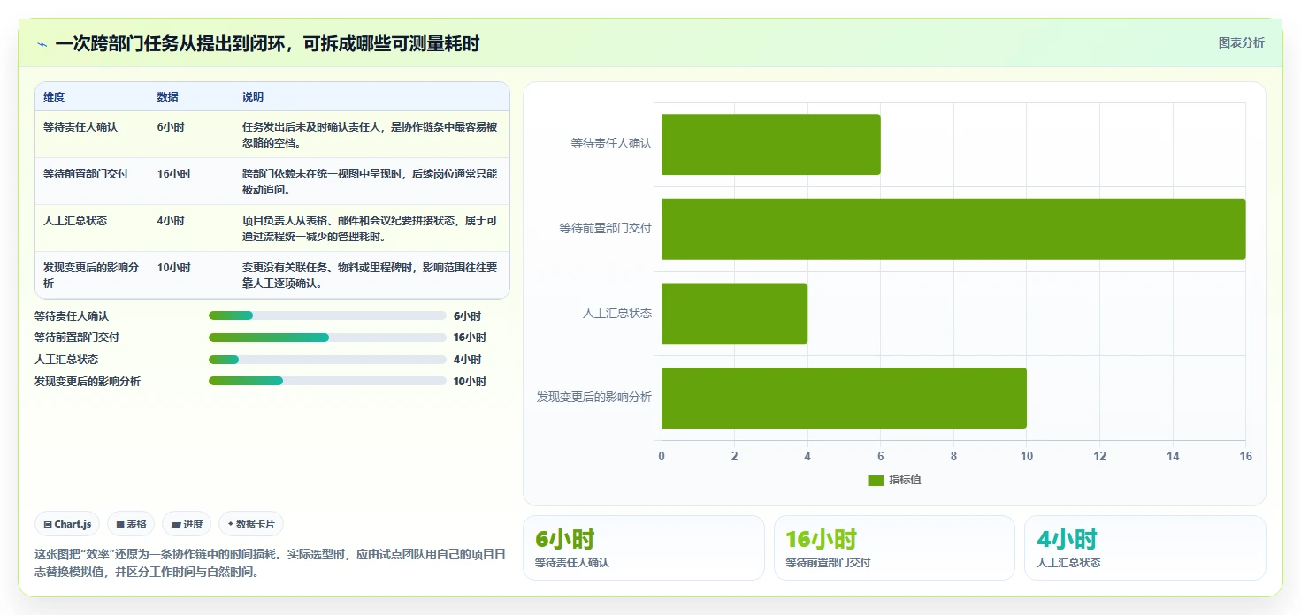Click the 说明 column header
Screen dimensions: 1301x615
pos(253,97)
